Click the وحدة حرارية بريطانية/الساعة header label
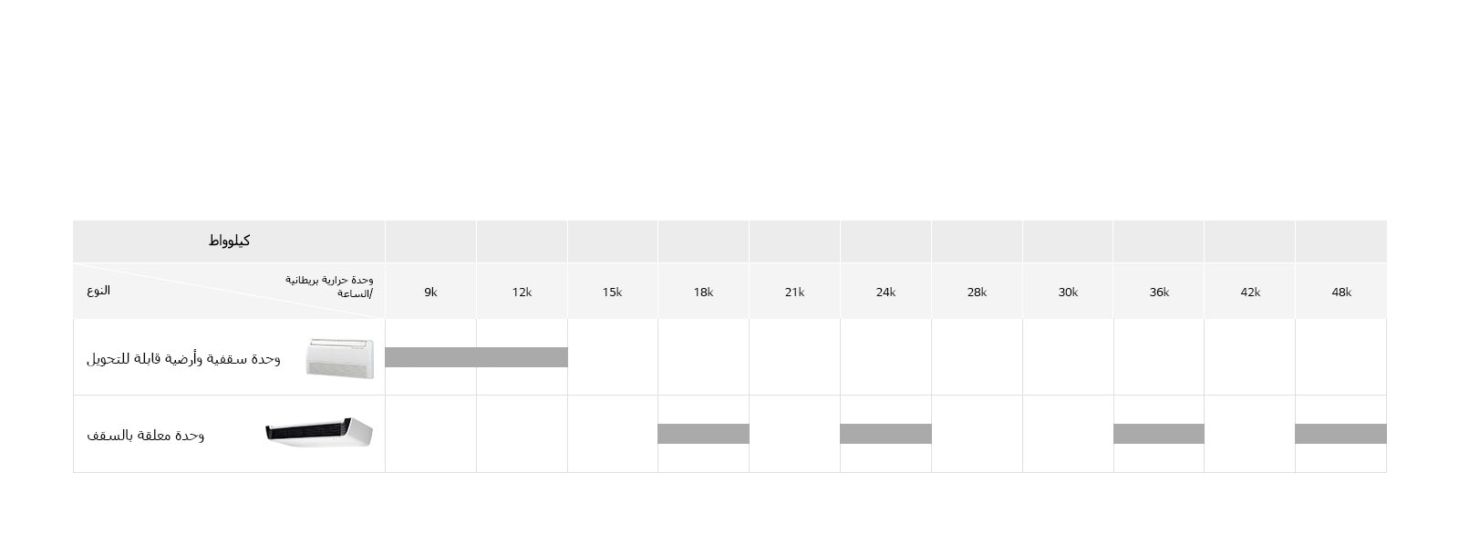 tap(329, 286)
